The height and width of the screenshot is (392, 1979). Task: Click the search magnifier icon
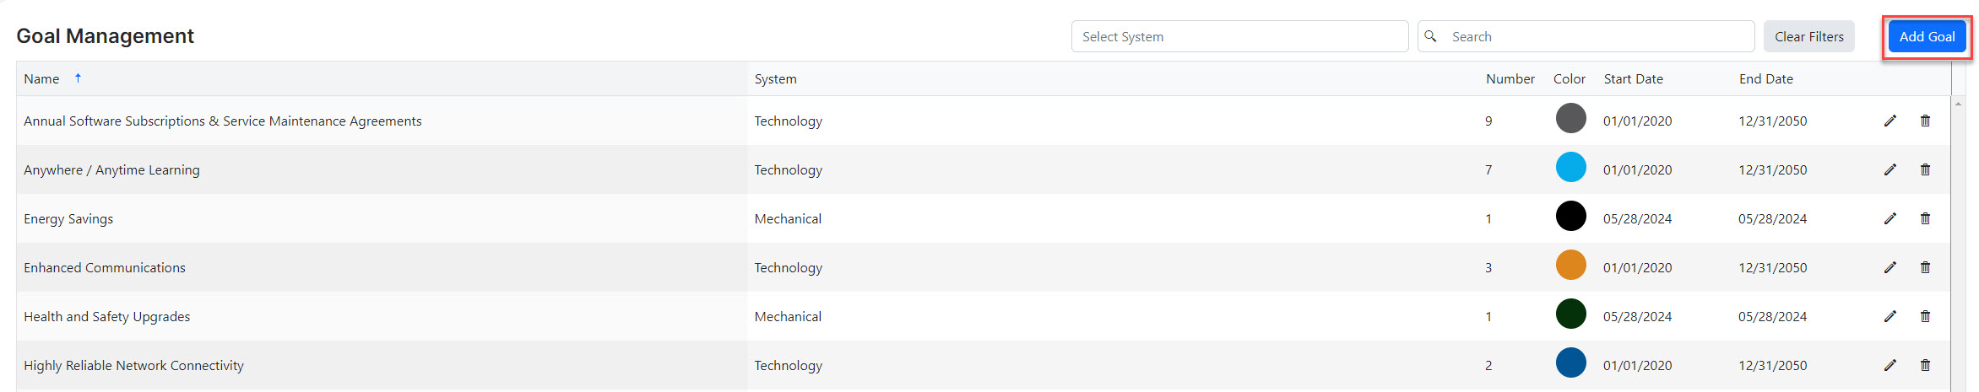tap(1430, 36)
